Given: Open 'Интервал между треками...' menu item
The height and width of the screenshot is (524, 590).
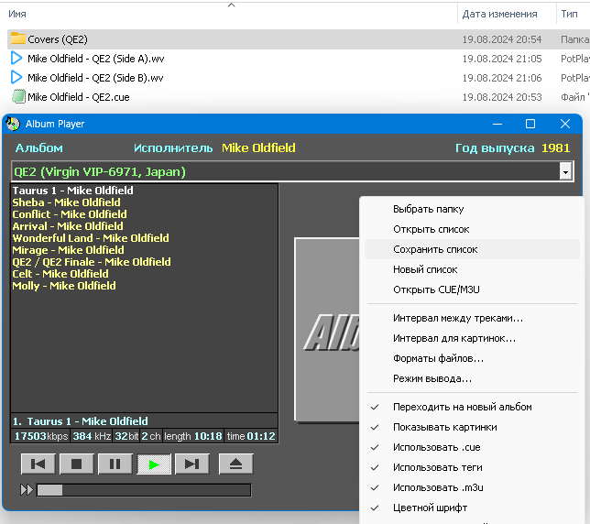Looking at the screenshot, I should pos(472,318).
